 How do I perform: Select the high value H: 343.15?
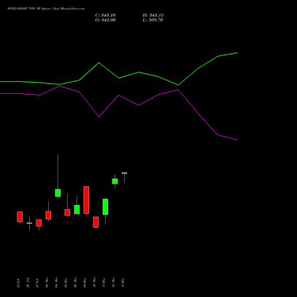tap(153, 15)
